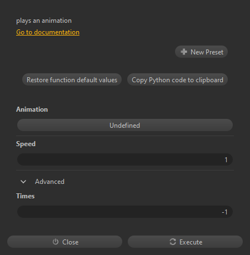Image resolution: width=250 pixels, height=255 pixels.
Task: Click the Close button
Action: [64, 242]
